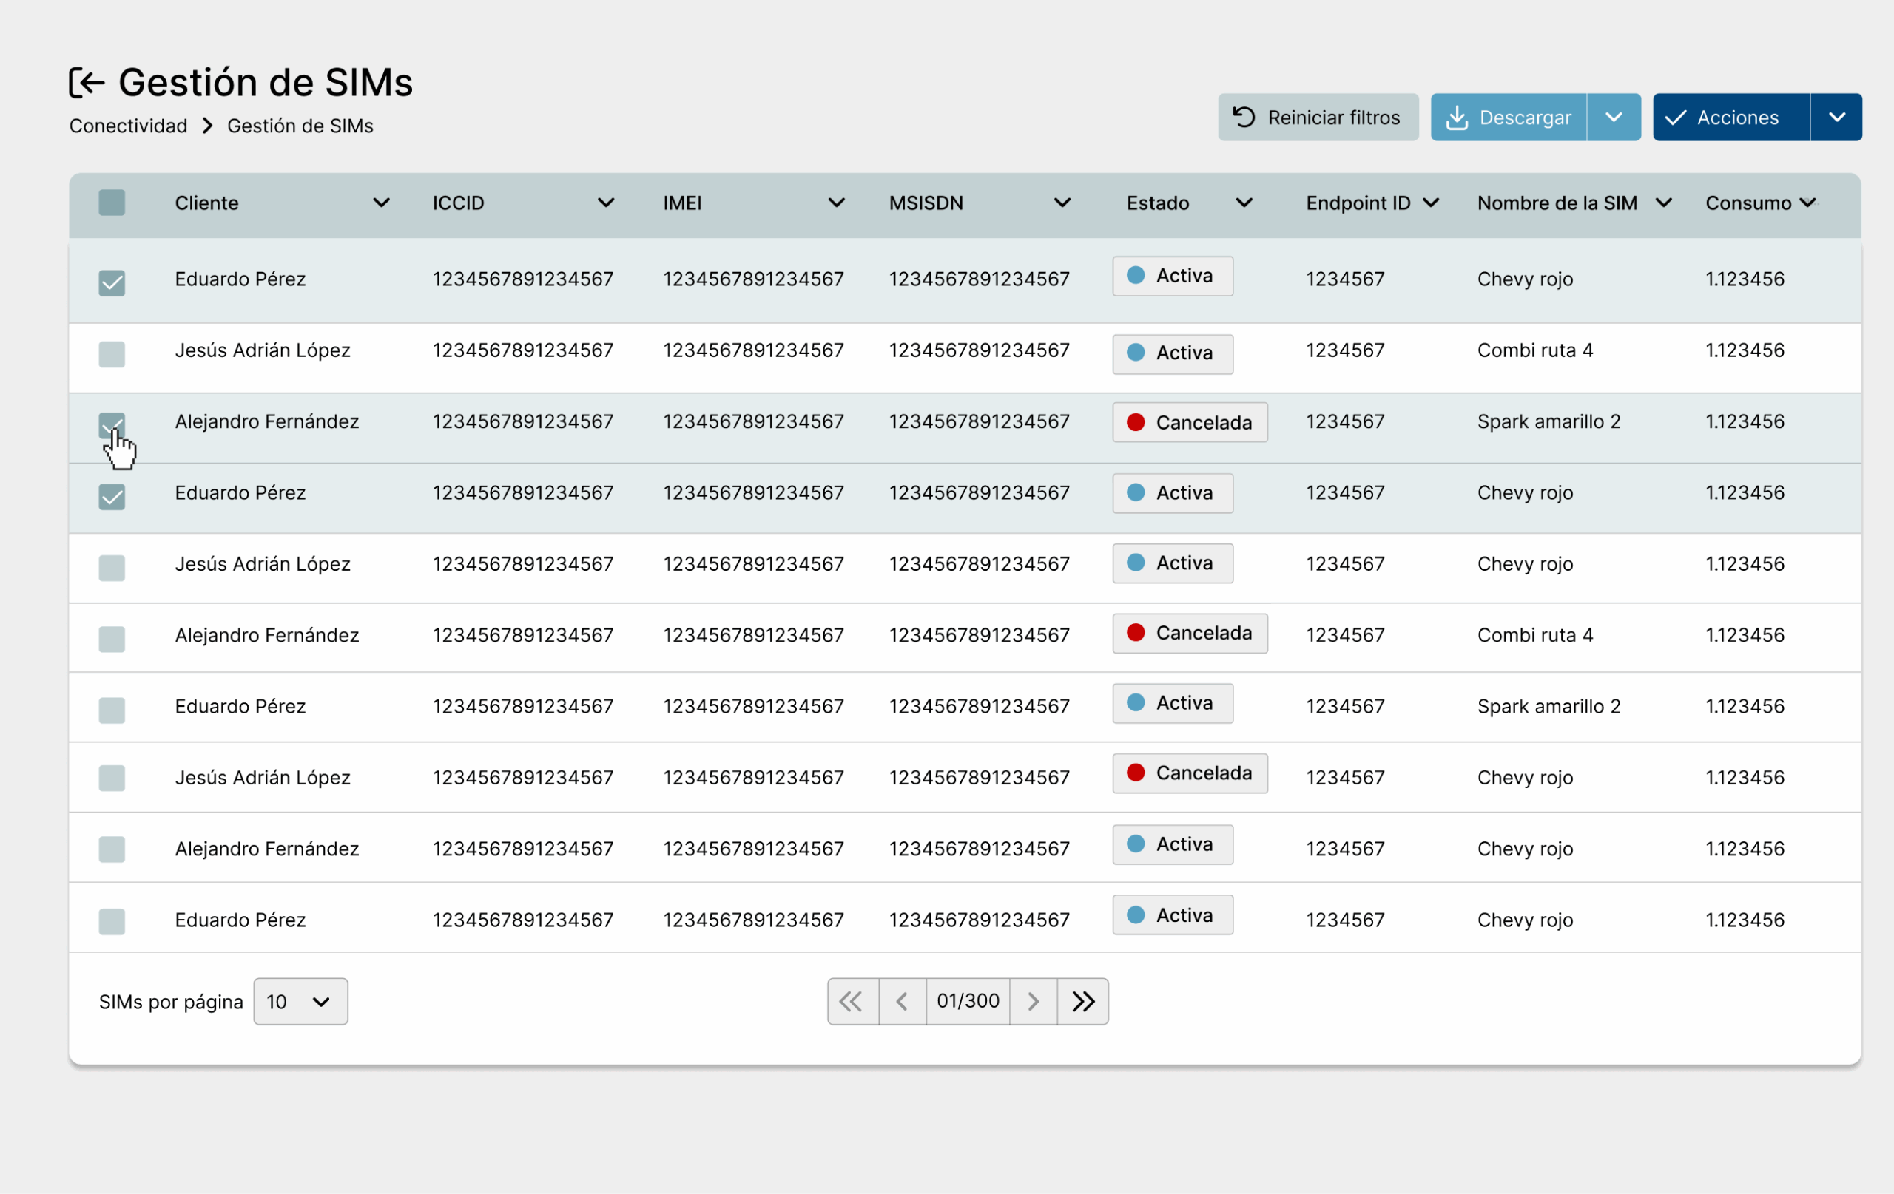Go to first page with double-left arrows
The image size is (1894, 1194).
[852, 1002]
